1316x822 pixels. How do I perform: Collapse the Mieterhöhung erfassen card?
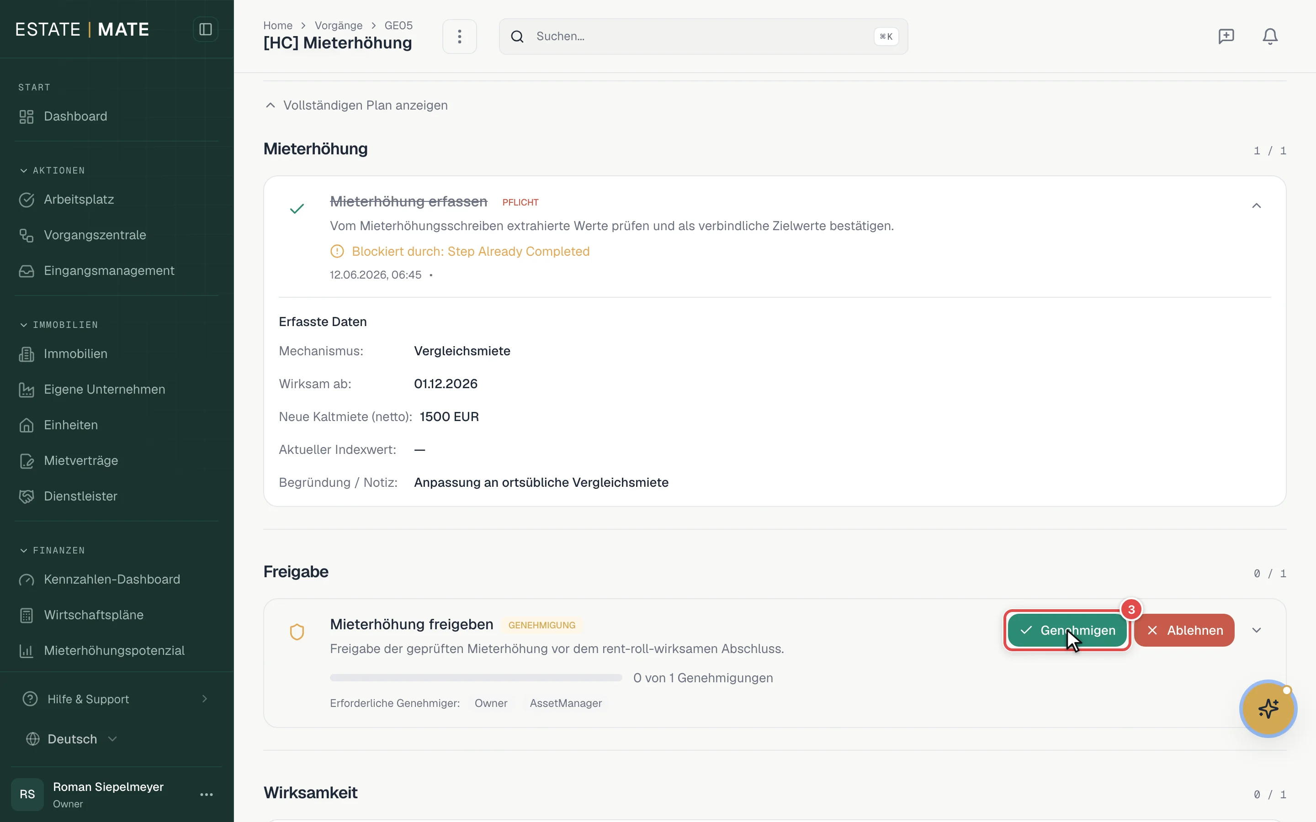(x=1256, y=206)
